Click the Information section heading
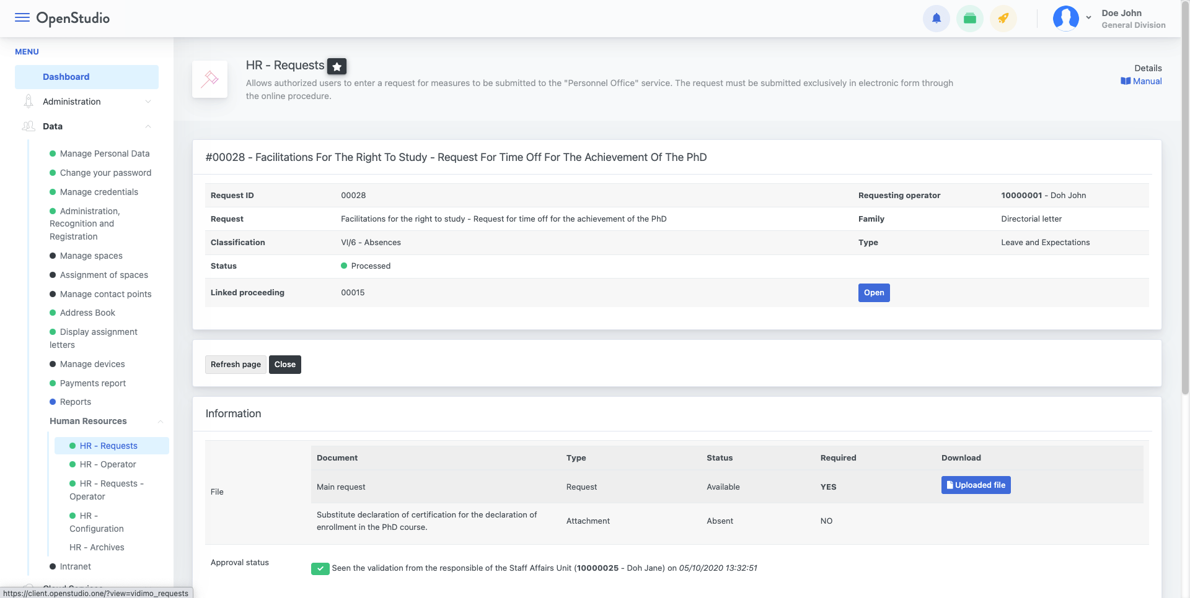The image size is (1190, 598). point(233,414)
